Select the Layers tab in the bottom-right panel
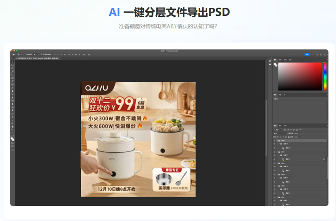The height and width of the screenshot is (221, 336). pos(275,126)
